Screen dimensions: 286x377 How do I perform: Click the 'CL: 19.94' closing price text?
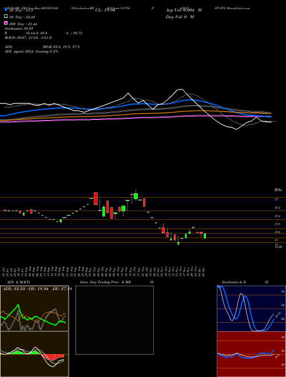(x=105, y=10)
